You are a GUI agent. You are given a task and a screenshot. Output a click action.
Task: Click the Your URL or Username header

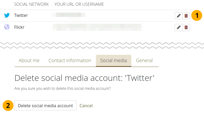[79, 4]
